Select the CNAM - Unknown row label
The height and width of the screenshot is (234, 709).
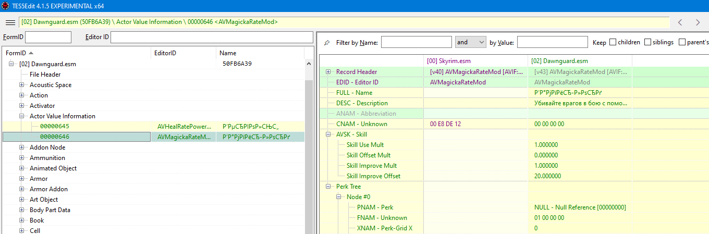pyautogui.click(x=361, y=124)
